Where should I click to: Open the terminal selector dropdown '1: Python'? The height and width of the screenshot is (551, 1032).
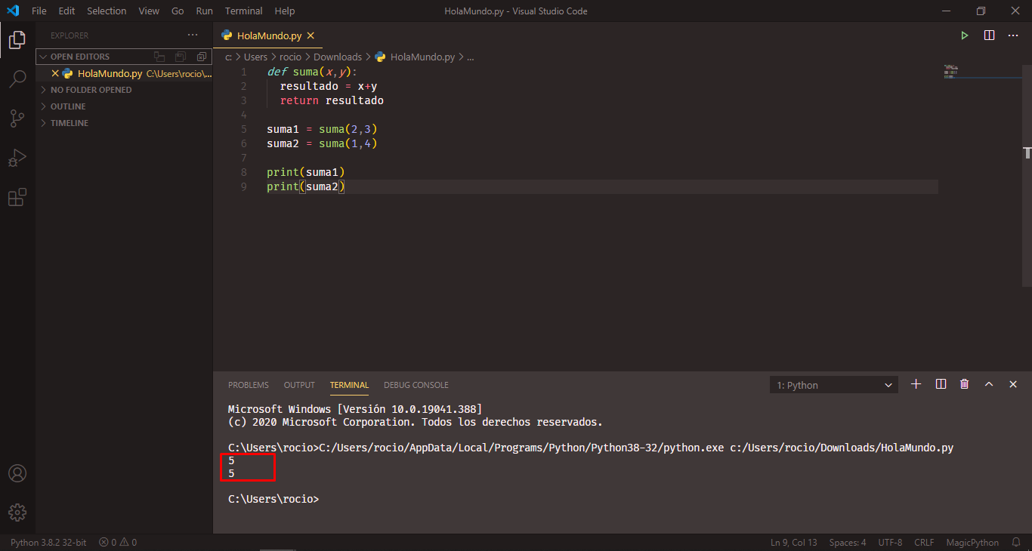pos(834,385)
